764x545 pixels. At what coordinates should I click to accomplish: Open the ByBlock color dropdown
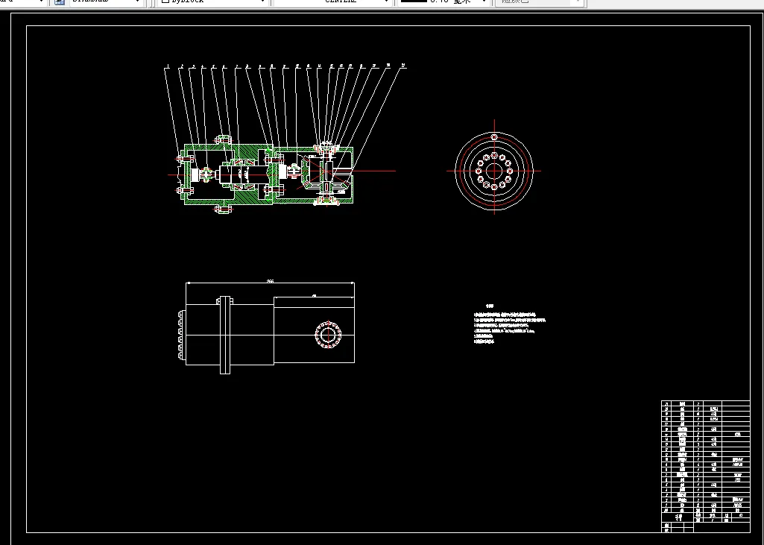(x=212, y=2)
